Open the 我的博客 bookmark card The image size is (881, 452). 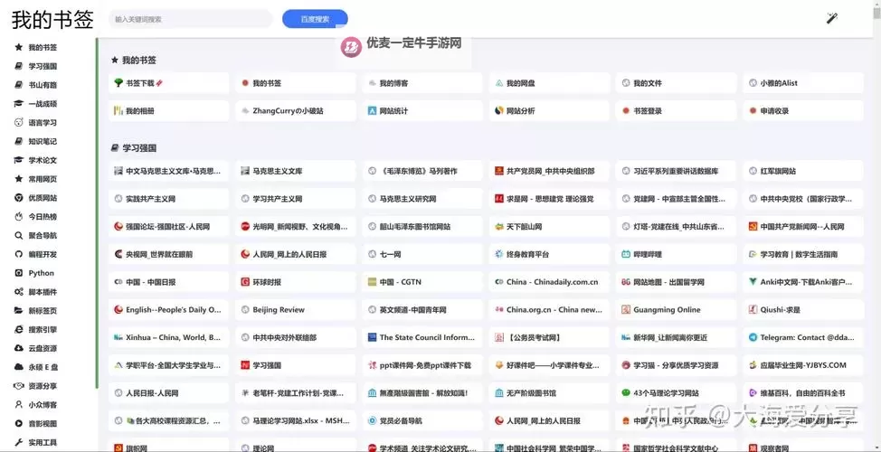(422, 83)
